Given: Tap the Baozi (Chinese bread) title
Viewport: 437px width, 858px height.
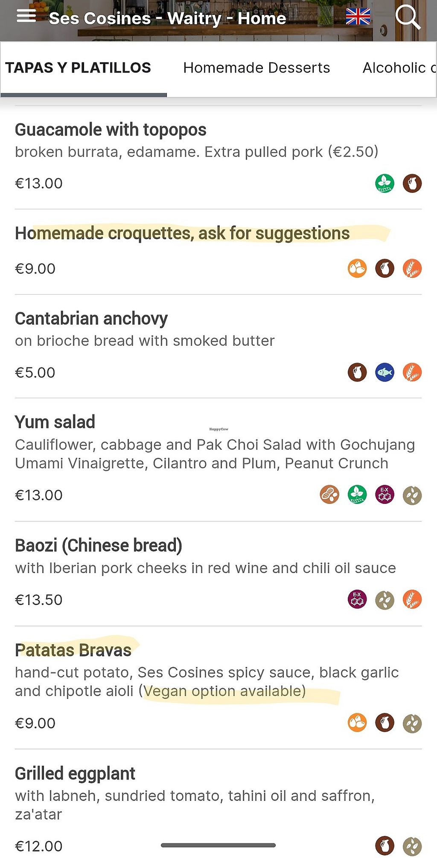Looking at the screenshot, I should (99, 545).
